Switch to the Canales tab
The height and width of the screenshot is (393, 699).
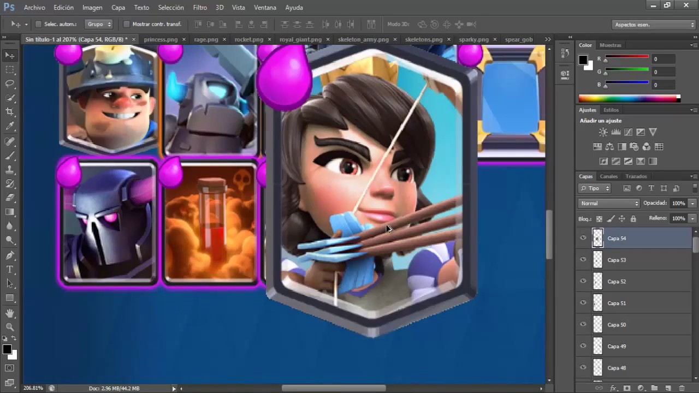609,176
